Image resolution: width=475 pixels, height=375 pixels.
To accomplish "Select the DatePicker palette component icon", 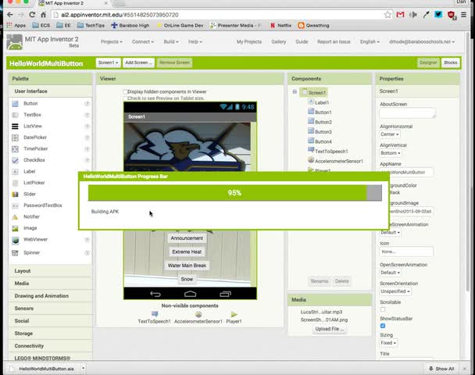I will click(x=15, y=137).
